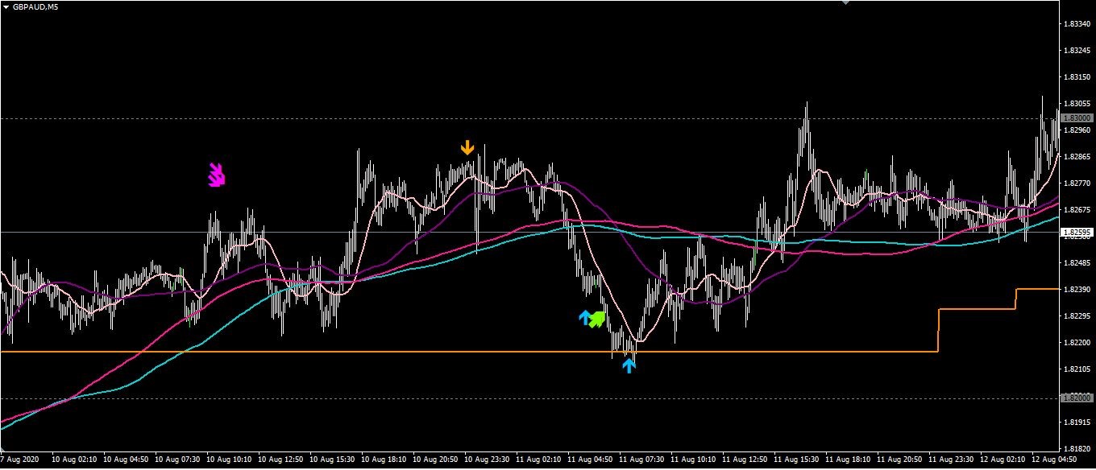The height and width of the screenshot is (470, 1096).
Task: Click the 1.82485 price scale value
Action: coord(1077,263)
